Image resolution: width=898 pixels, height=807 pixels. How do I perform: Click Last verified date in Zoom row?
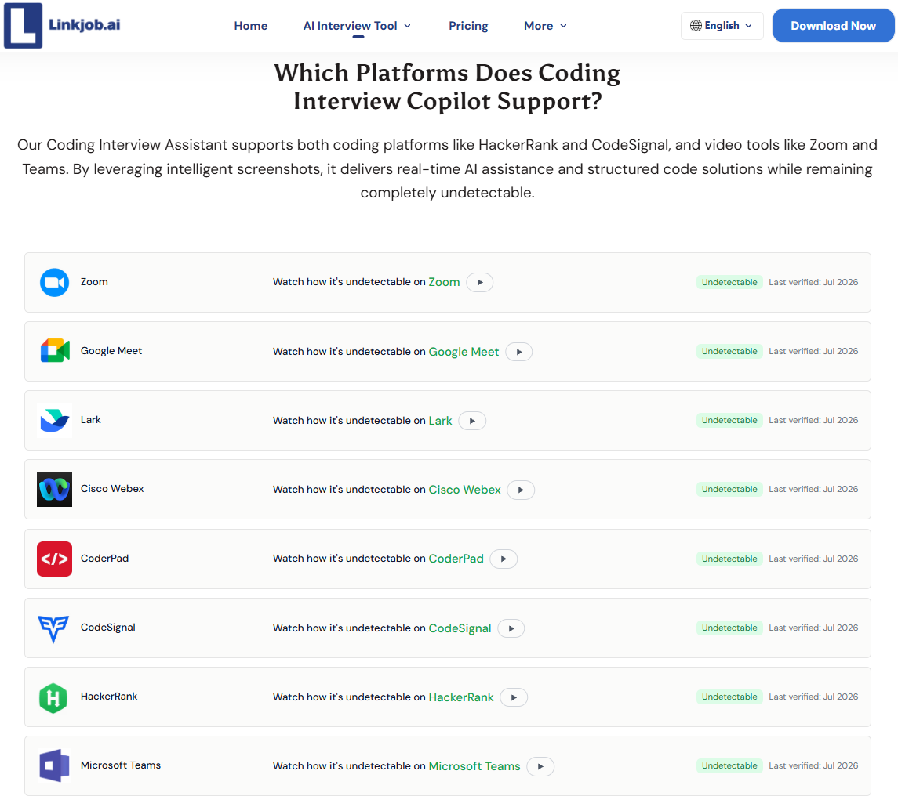tap(813, 283)
